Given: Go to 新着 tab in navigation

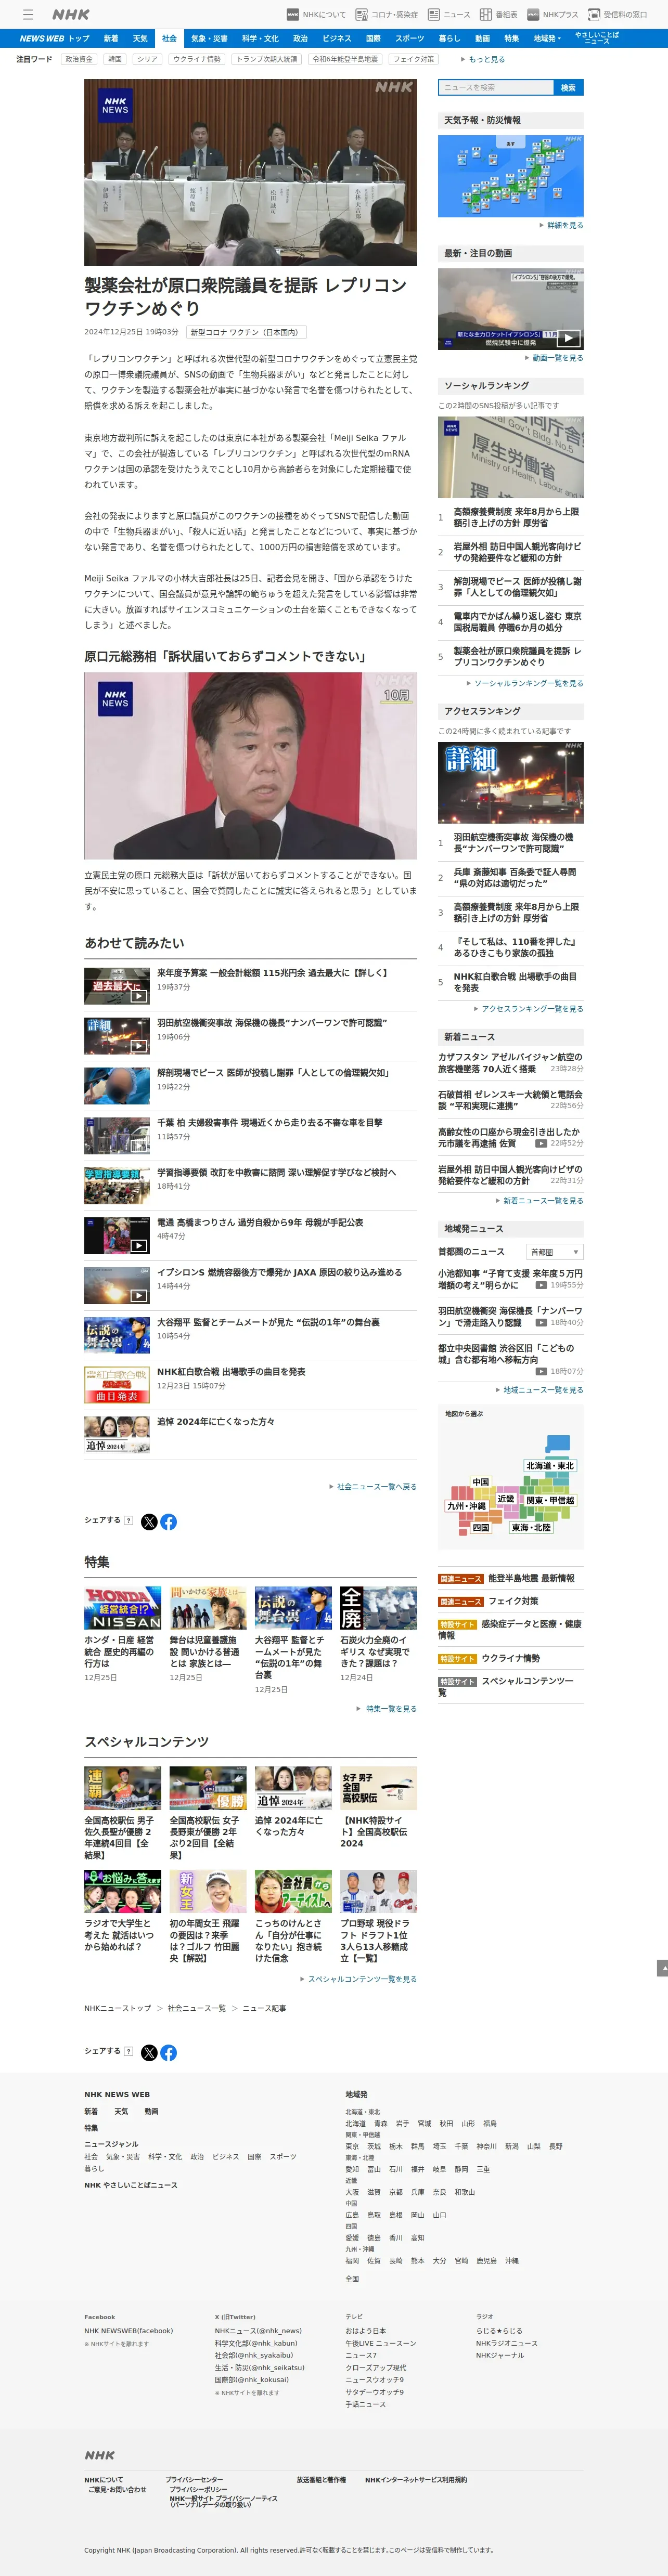Looking at the screenshot, I should coord(111,38).
